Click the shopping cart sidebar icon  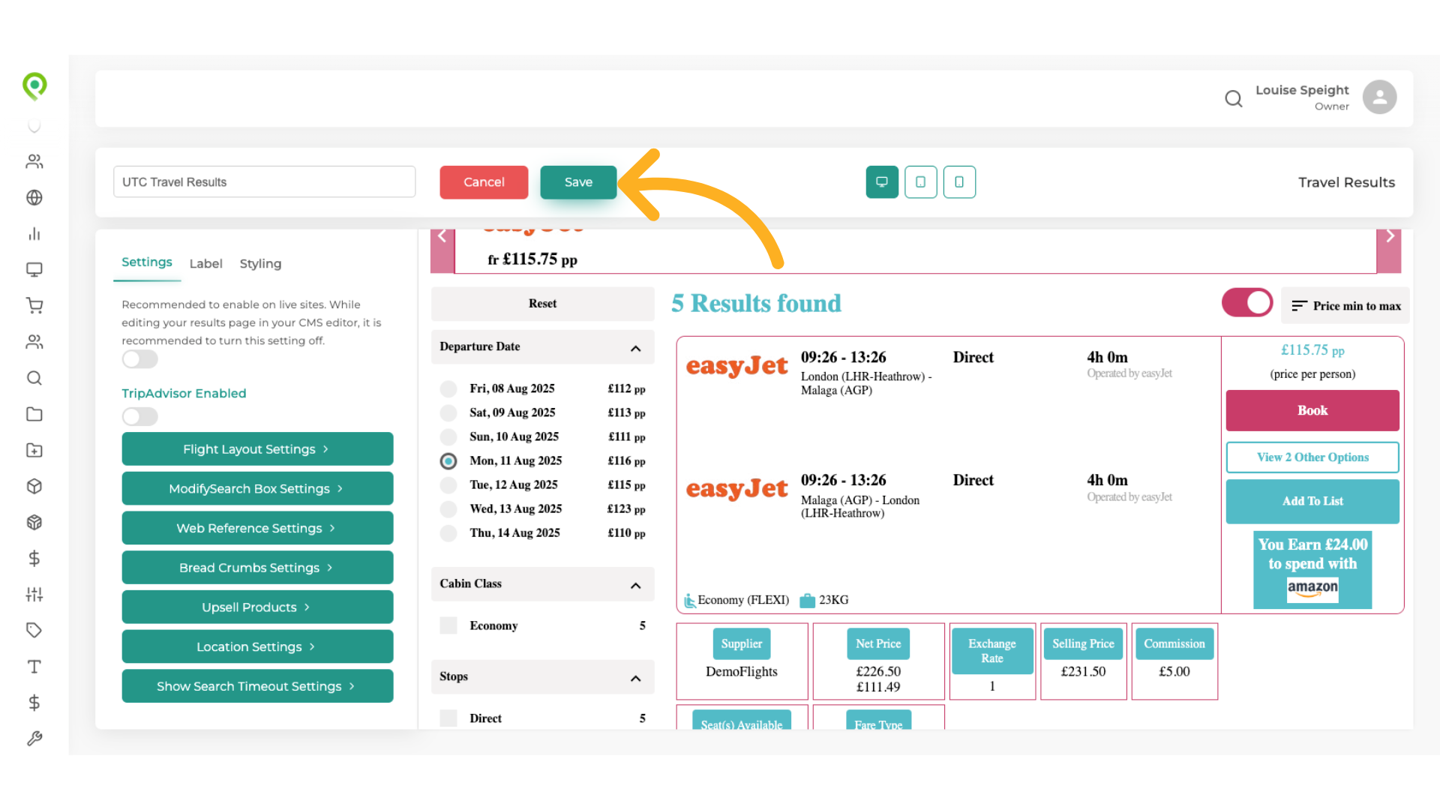[34, 306]
